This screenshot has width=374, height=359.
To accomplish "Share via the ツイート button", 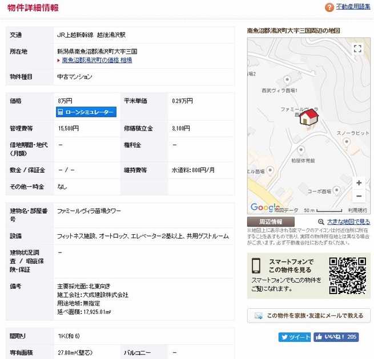I will point(294,337).
